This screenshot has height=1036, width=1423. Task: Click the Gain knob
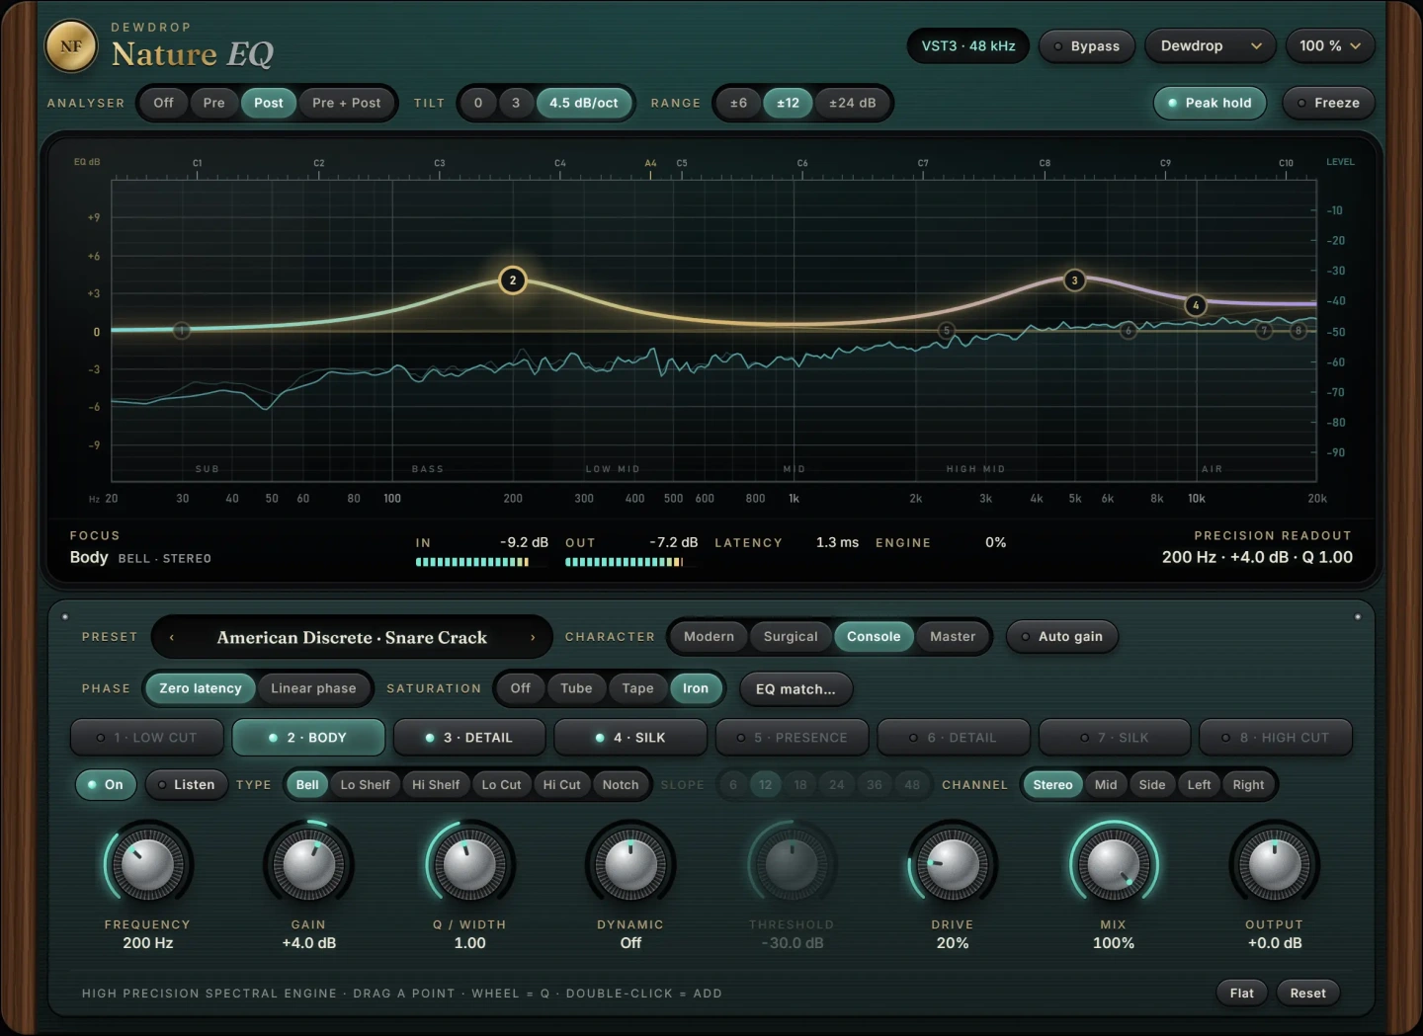tap(308, 864)
